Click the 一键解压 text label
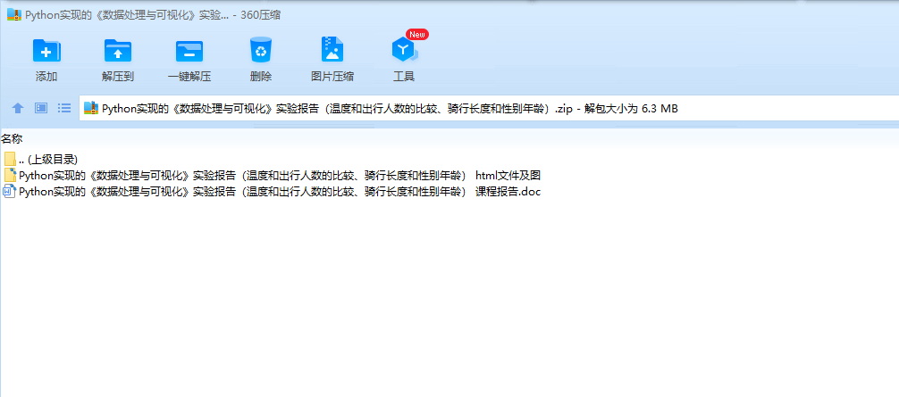Screen dimensions: 899x397 point(189,77)
